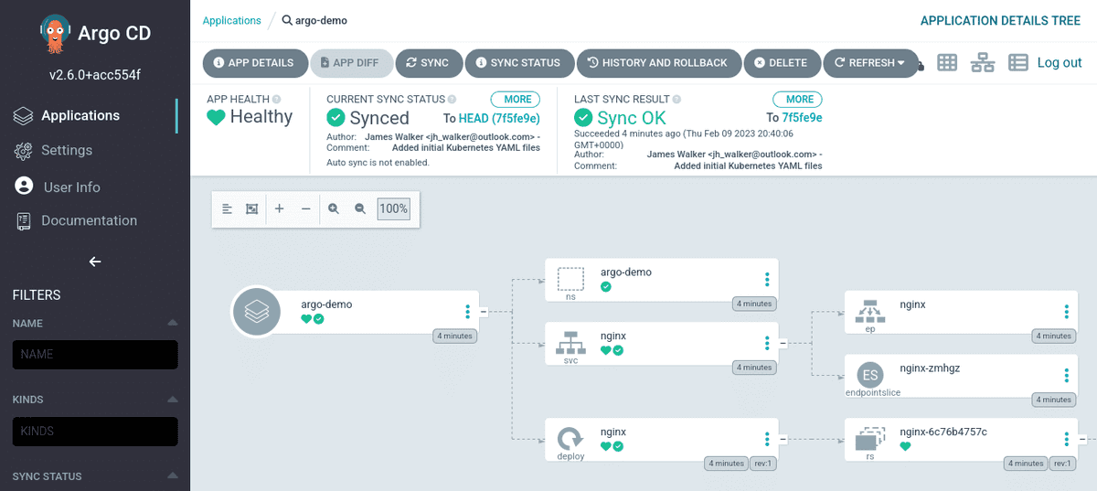Viewport: 1097px width, 491px height.
Task: Open kebab menu on nginx ep node
Action: click(x=1066, y=312)
